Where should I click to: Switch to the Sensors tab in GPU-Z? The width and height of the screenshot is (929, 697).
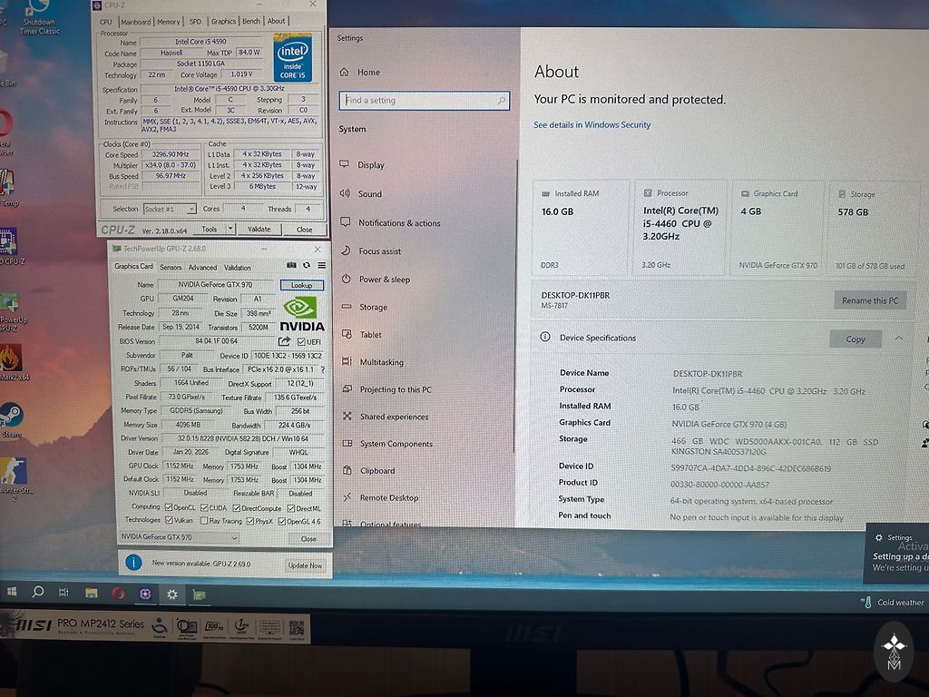(171, 267)
